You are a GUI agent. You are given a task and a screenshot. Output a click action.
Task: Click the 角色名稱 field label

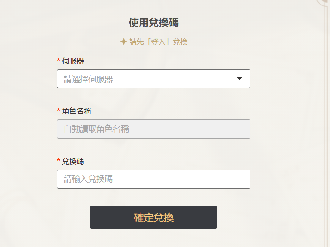76,111
